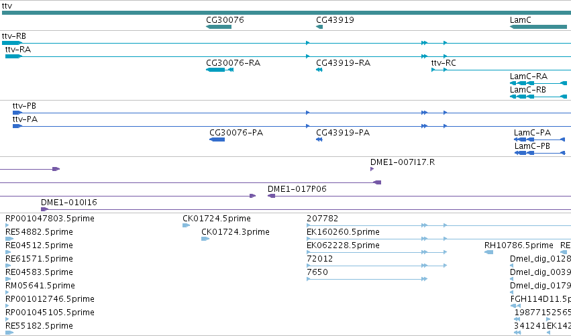Click the ttv-RC transcript label

point(444,63)
